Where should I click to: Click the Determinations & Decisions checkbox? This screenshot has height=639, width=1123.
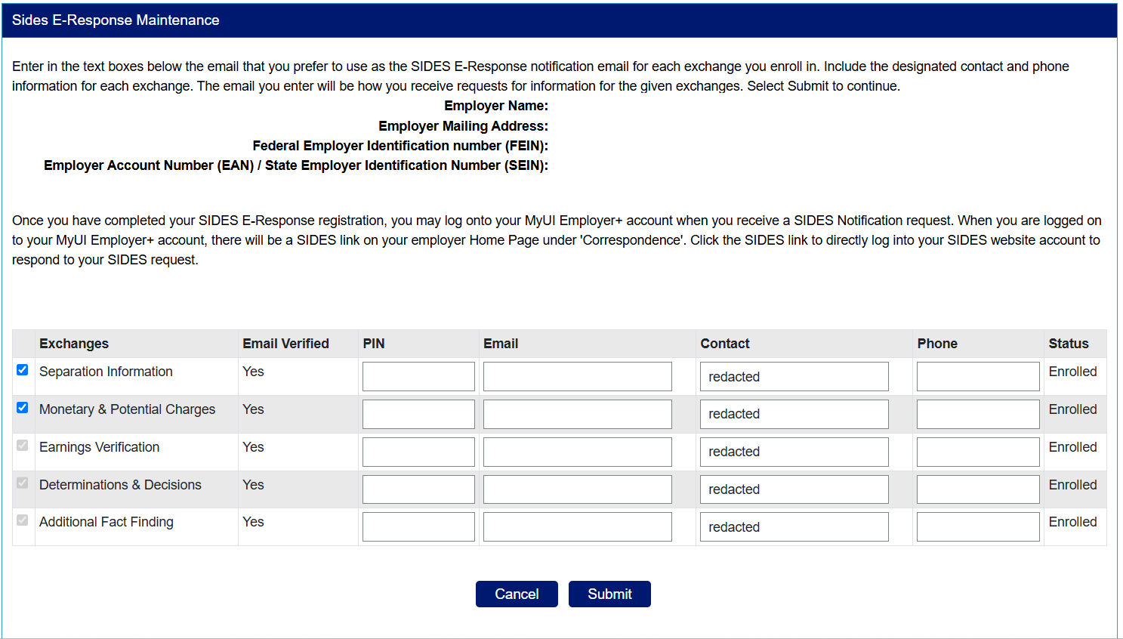pyautogui.click(x=23, y=483)
